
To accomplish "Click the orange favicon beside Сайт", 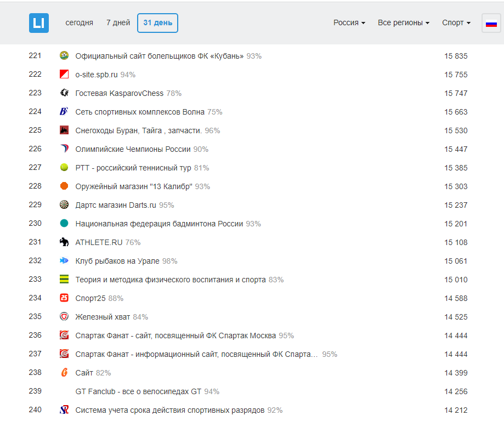I will [x=64, y=372].
